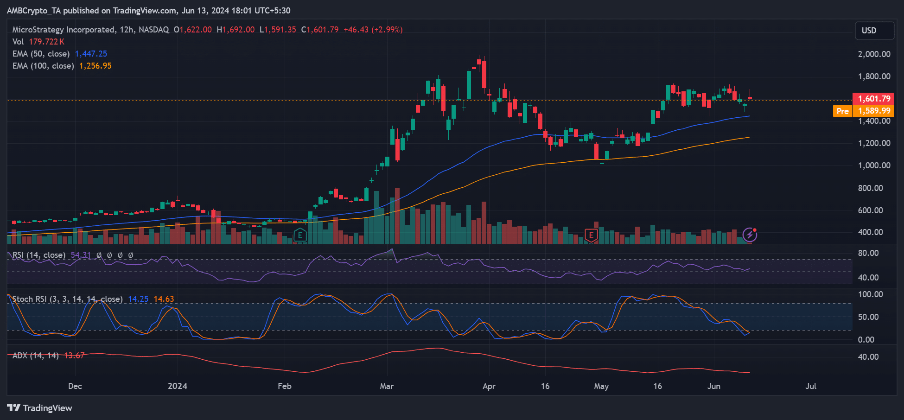Click the 1,000.00 price axis label
904x420 pixels.
(874, 165)
